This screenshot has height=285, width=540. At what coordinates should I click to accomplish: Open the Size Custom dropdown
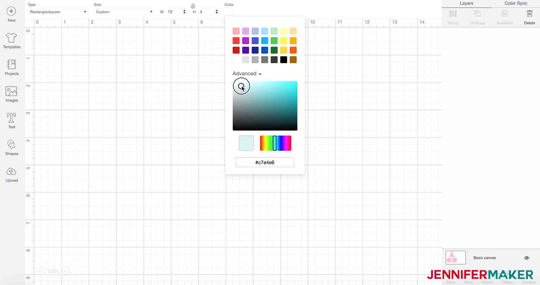click(124, 12)
